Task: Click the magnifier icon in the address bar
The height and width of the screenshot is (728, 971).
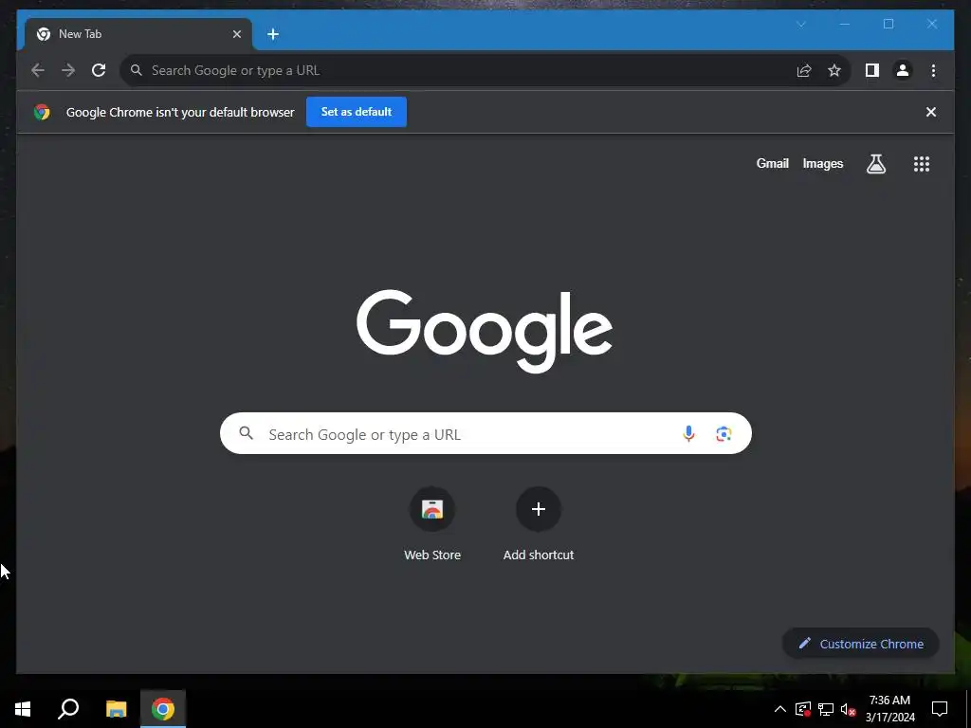Action: (x=137, y=70)
